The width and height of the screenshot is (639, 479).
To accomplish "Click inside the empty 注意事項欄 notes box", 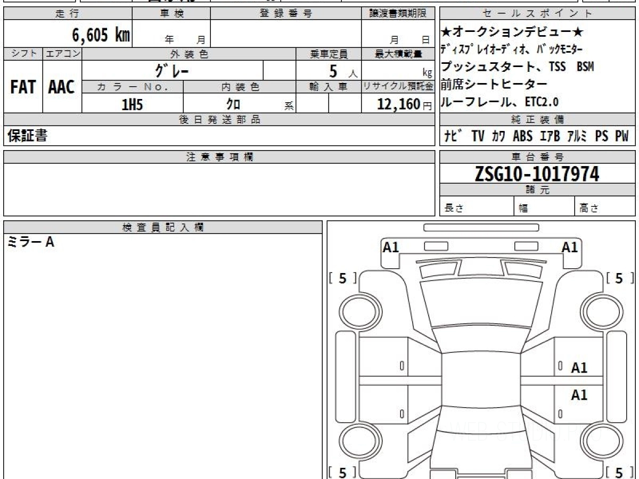I will 219,189.
